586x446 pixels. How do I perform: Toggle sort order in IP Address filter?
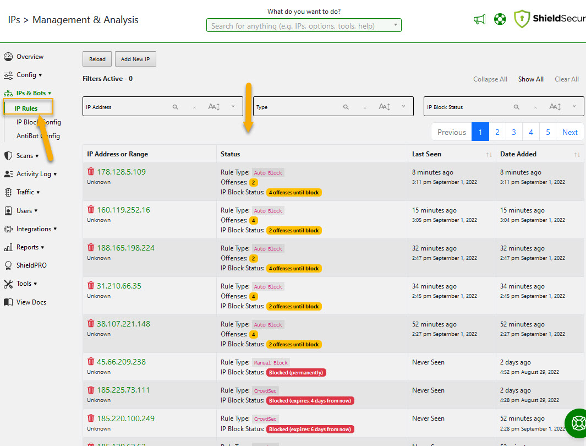point(214,107)
